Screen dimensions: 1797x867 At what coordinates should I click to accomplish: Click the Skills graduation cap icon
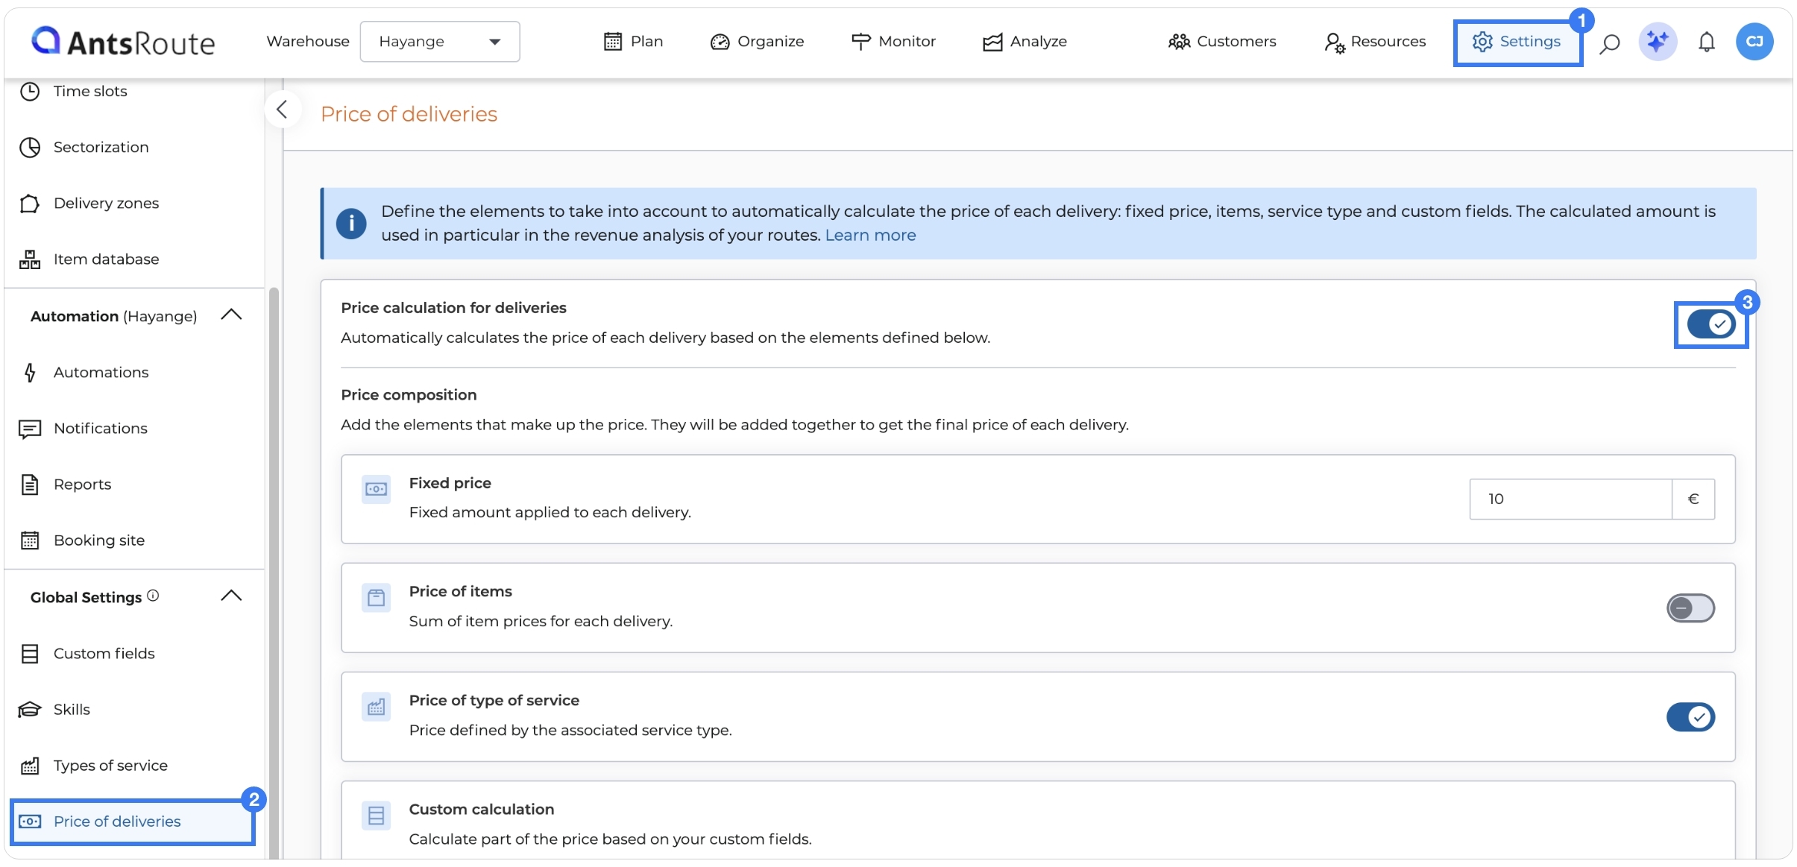(29, 710)
